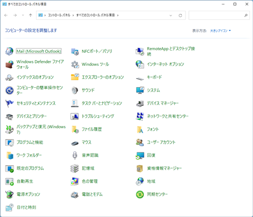Open the recent locations dropdown arrow

click(x=23, y=15)
